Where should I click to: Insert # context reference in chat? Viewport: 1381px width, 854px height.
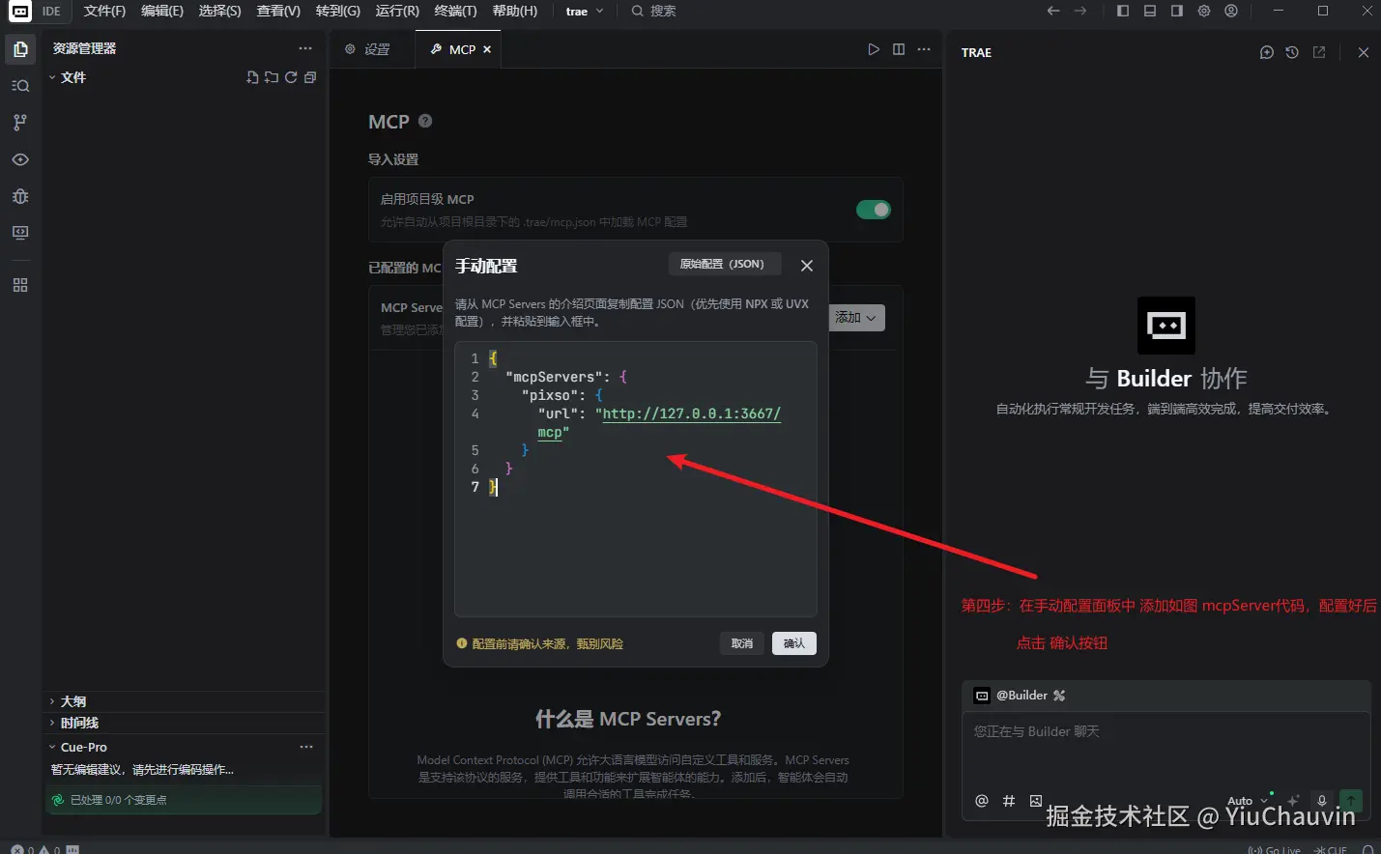pos(1009,801)
